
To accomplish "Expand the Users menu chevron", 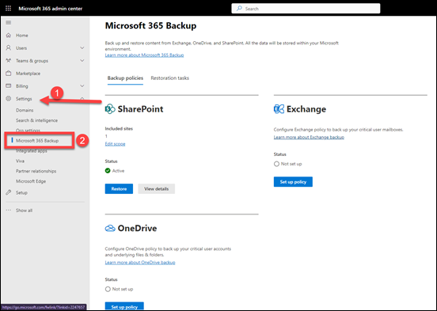I will point(82,48).
